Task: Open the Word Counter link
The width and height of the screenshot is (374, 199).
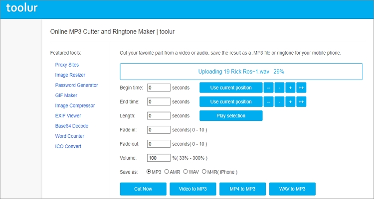Action: pos(70,136)
